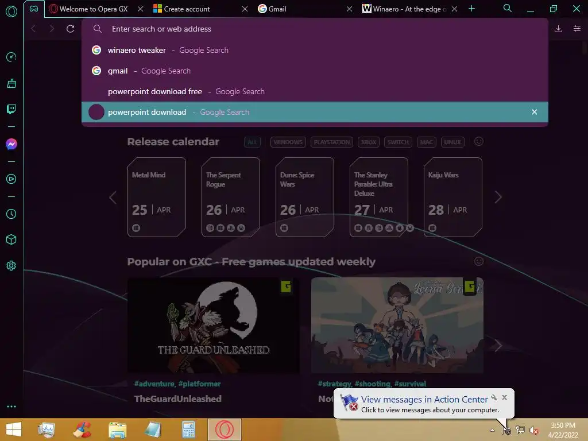588x441 pixels.
Task: Click Release calendar feedback smiley
Action: pyautogui.click(x=478, y=141)
